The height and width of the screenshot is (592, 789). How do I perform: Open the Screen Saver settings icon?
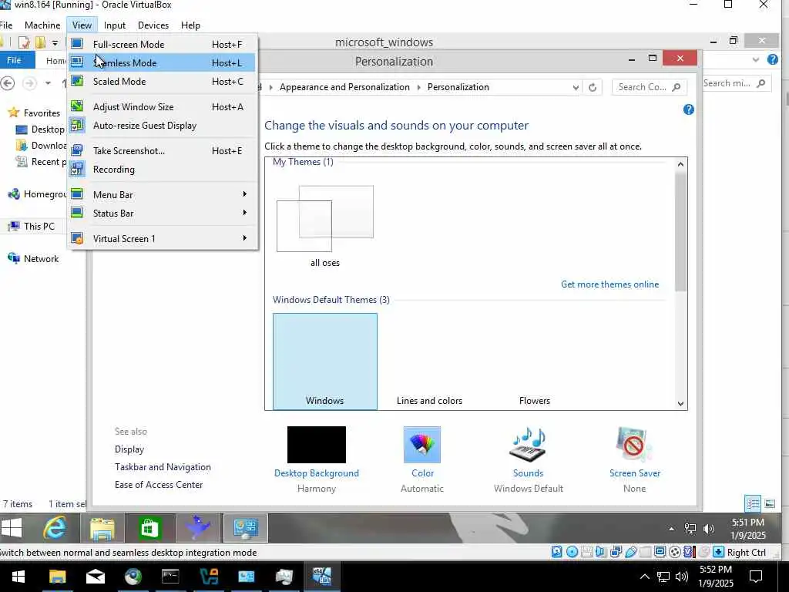click(635, 445)
